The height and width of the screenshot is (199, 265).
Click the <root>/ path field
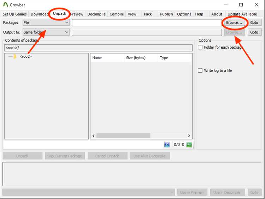pyautogui.click(x=98, y=48)
